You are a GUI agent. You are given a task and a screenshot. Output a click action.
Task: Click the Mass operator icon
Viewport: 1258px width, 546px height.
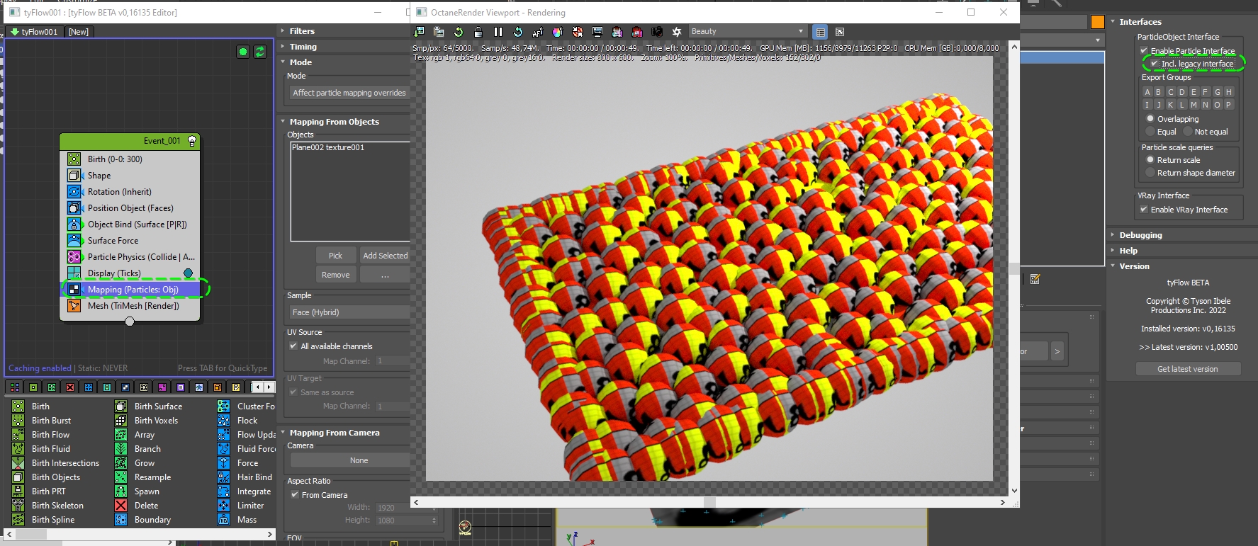224,520
